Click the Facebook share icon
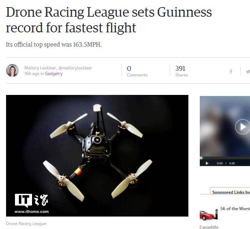Viewport: 250px width, 229px height. click(231, 72)
